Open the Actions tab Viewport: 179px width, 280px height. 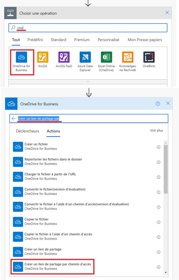(53, 131)
